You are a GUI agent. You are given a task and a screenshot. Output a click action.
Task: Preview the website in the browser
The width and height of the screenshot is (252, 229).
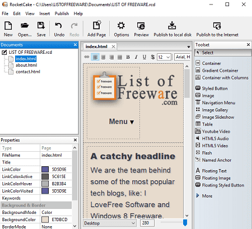click(x=141, y=29)
